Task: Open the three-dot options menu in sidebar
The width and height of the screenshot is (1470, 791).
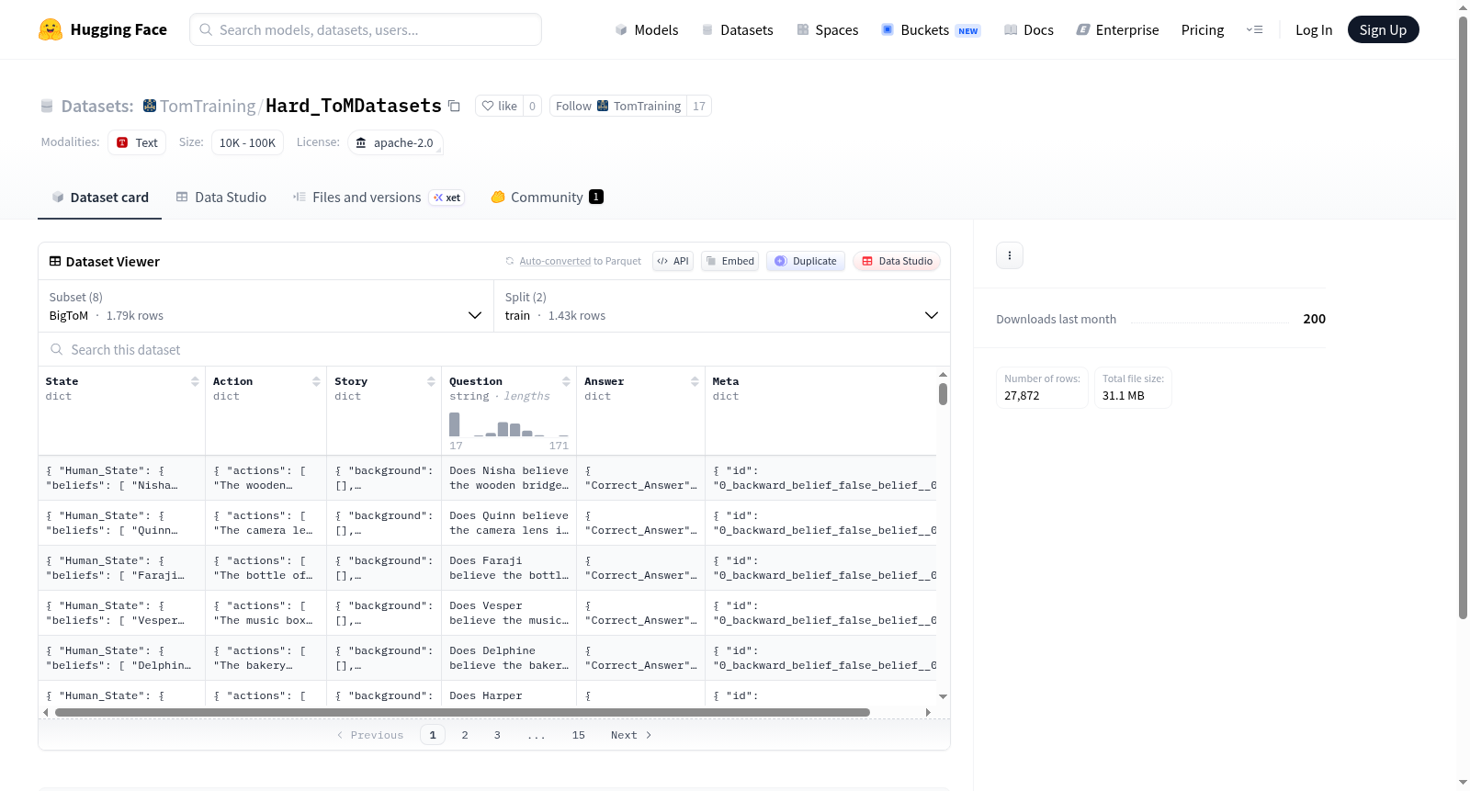Action: pyautogui.click(x=1010, y=255)
